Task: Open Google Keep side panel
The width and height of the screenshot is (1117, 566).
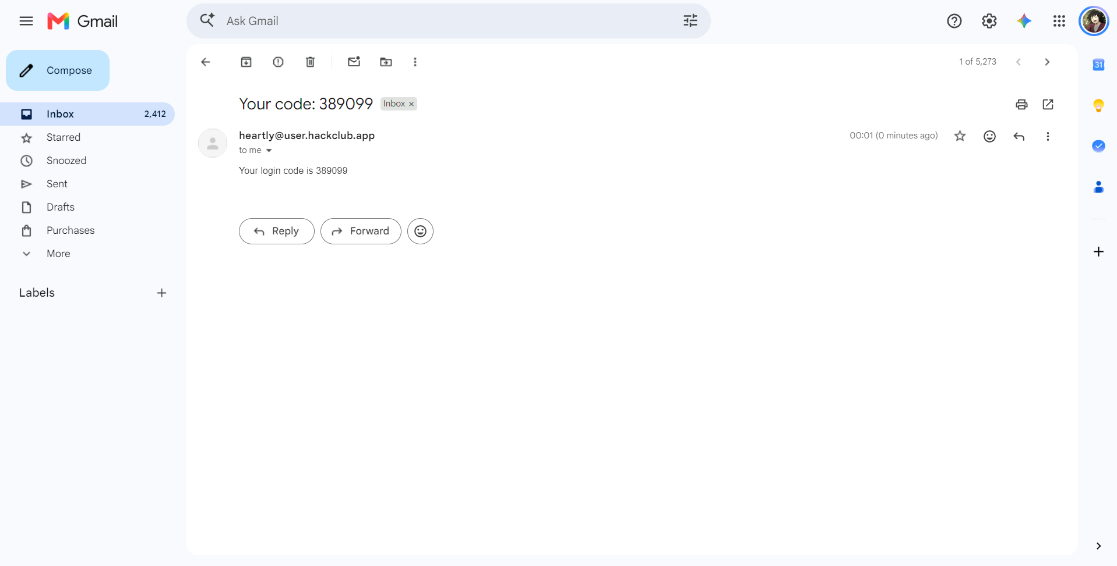Action: tap(1098, 105)
